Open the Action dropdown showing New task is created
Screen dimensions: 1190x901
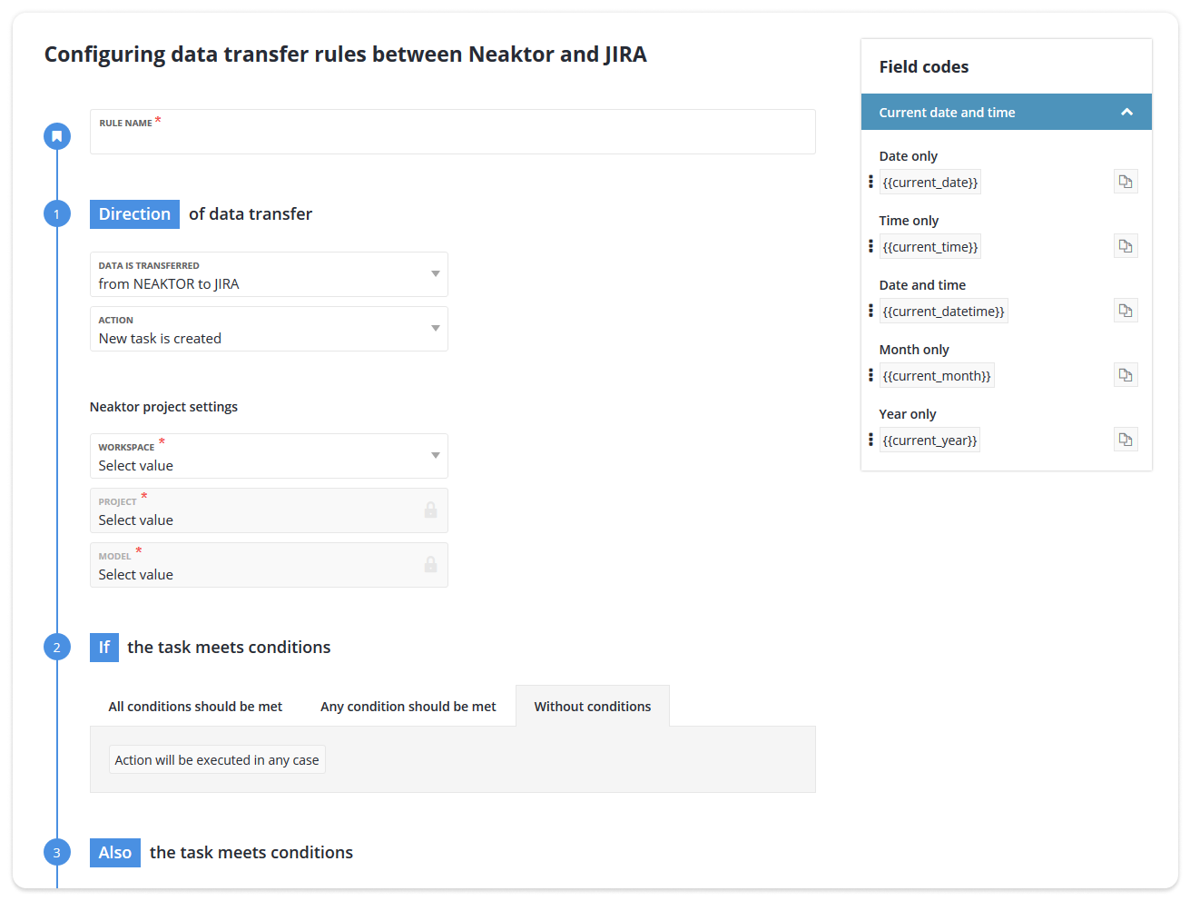point(269,329)
